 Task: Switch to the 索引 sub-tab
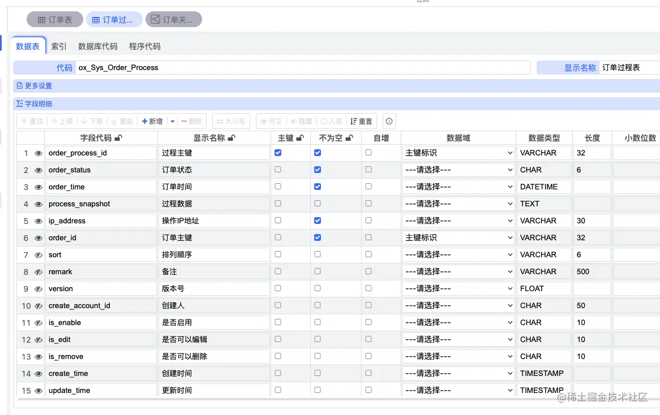click(58, 46)
